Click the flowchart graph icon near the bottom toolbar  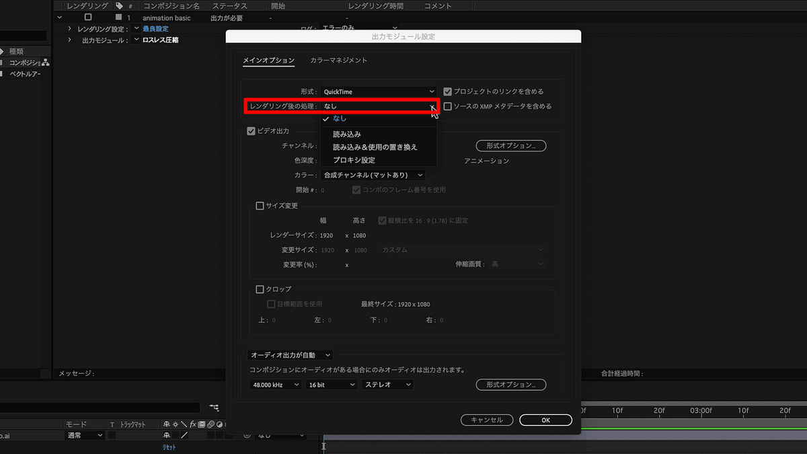[x=214, y=408]
